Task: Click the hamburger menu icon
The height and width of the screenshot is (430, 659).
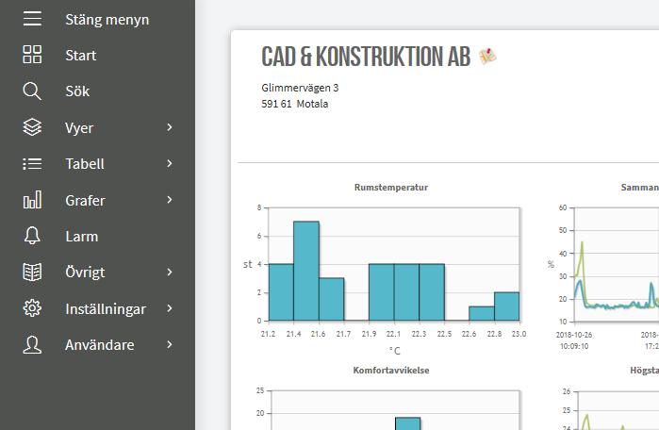Action: (32, 19)
